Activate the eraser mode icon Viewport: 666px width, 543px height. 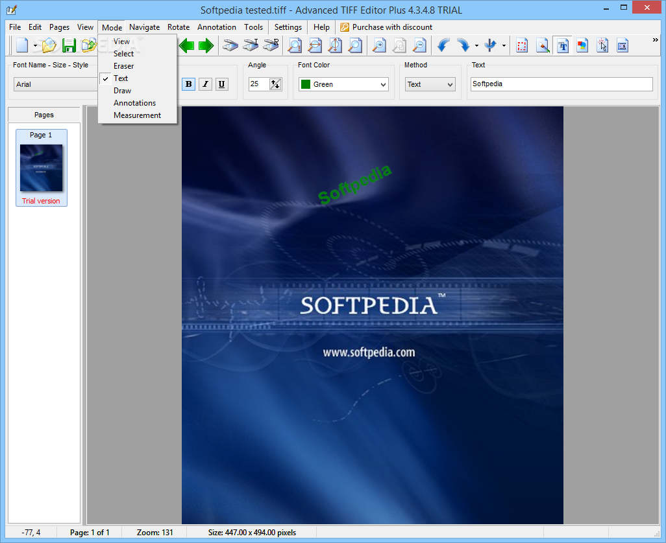tap(543, 45)
